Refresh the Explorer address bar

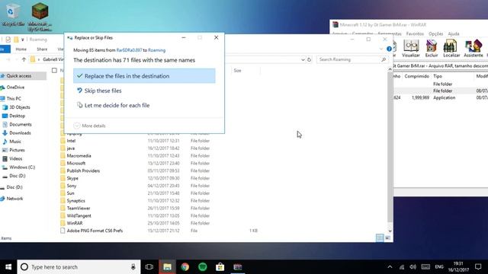pyautogui.click(x=309, y=59)
